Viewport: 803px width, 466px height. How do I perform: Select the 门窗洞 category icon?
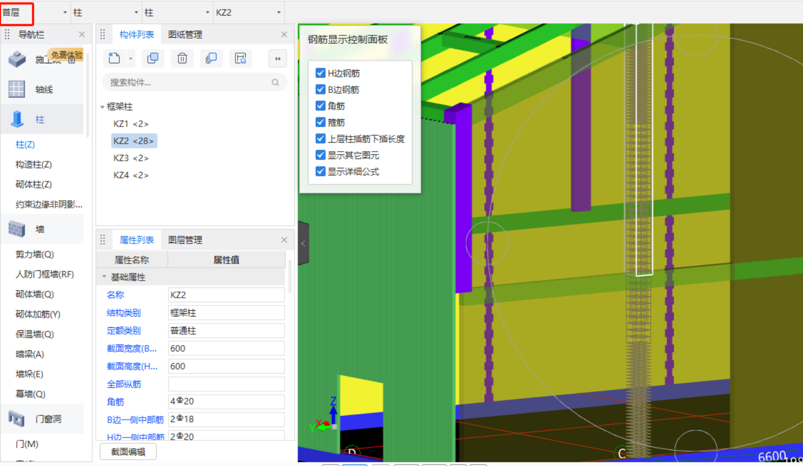[x=17, y=419]
